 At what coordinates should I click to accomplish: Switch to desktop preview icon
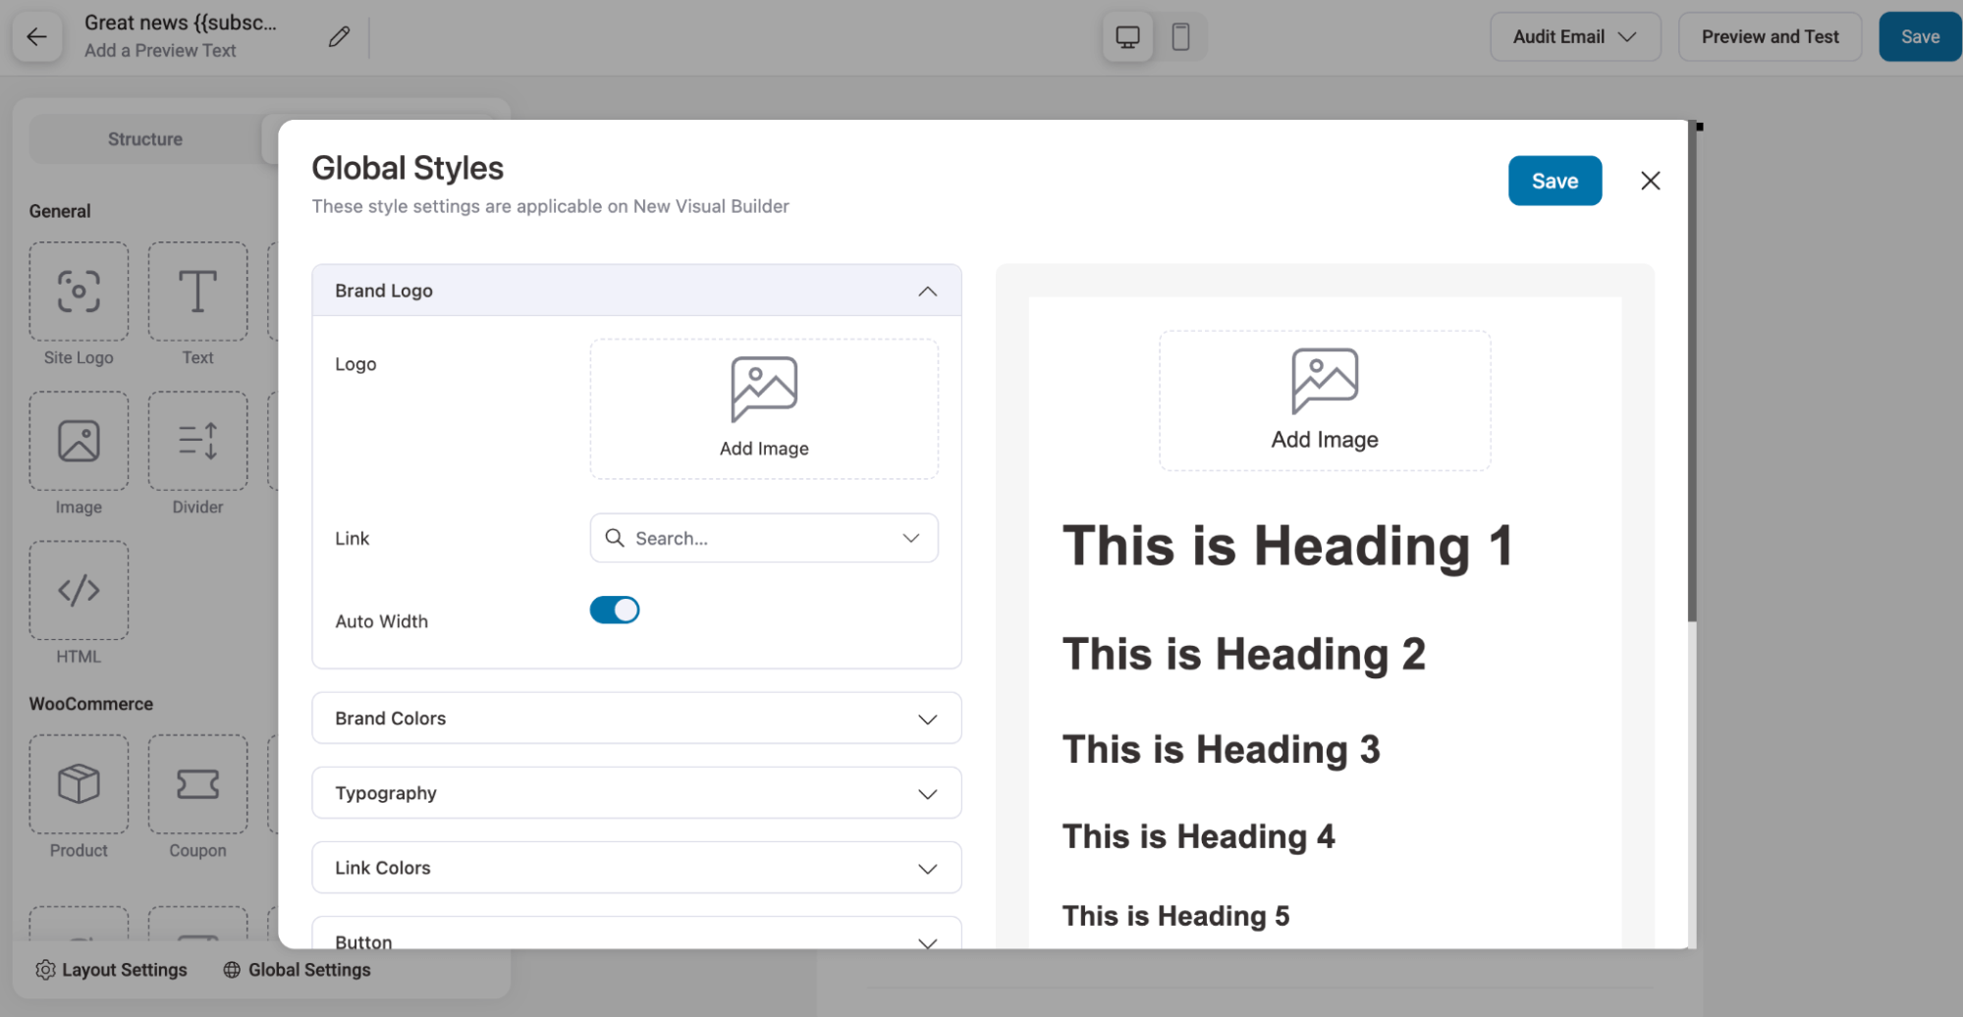[x=1127, y=37]
